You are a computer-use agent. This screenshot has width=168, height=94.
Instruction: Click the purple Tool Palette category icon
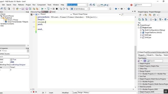(x=145, y=61)
